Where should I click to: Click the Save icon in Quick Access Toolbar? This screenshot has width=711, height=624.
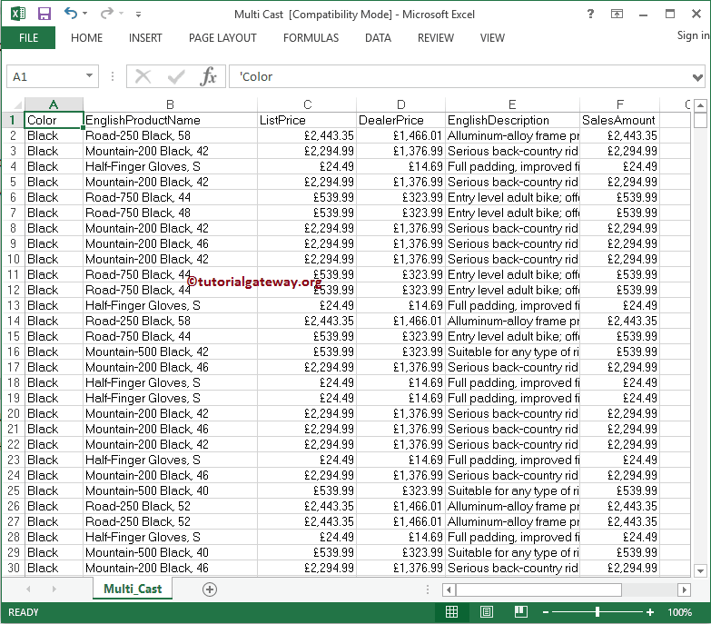tap(44, 14)
